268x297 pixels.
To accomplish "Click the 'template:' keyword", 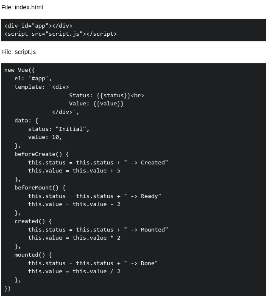I will pos(30,87).
